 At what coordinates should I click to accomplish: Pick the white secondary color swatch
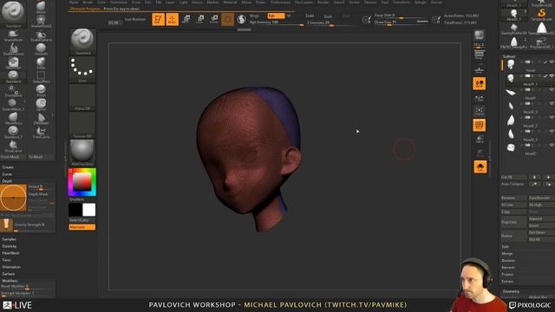[x=88, y=210]
